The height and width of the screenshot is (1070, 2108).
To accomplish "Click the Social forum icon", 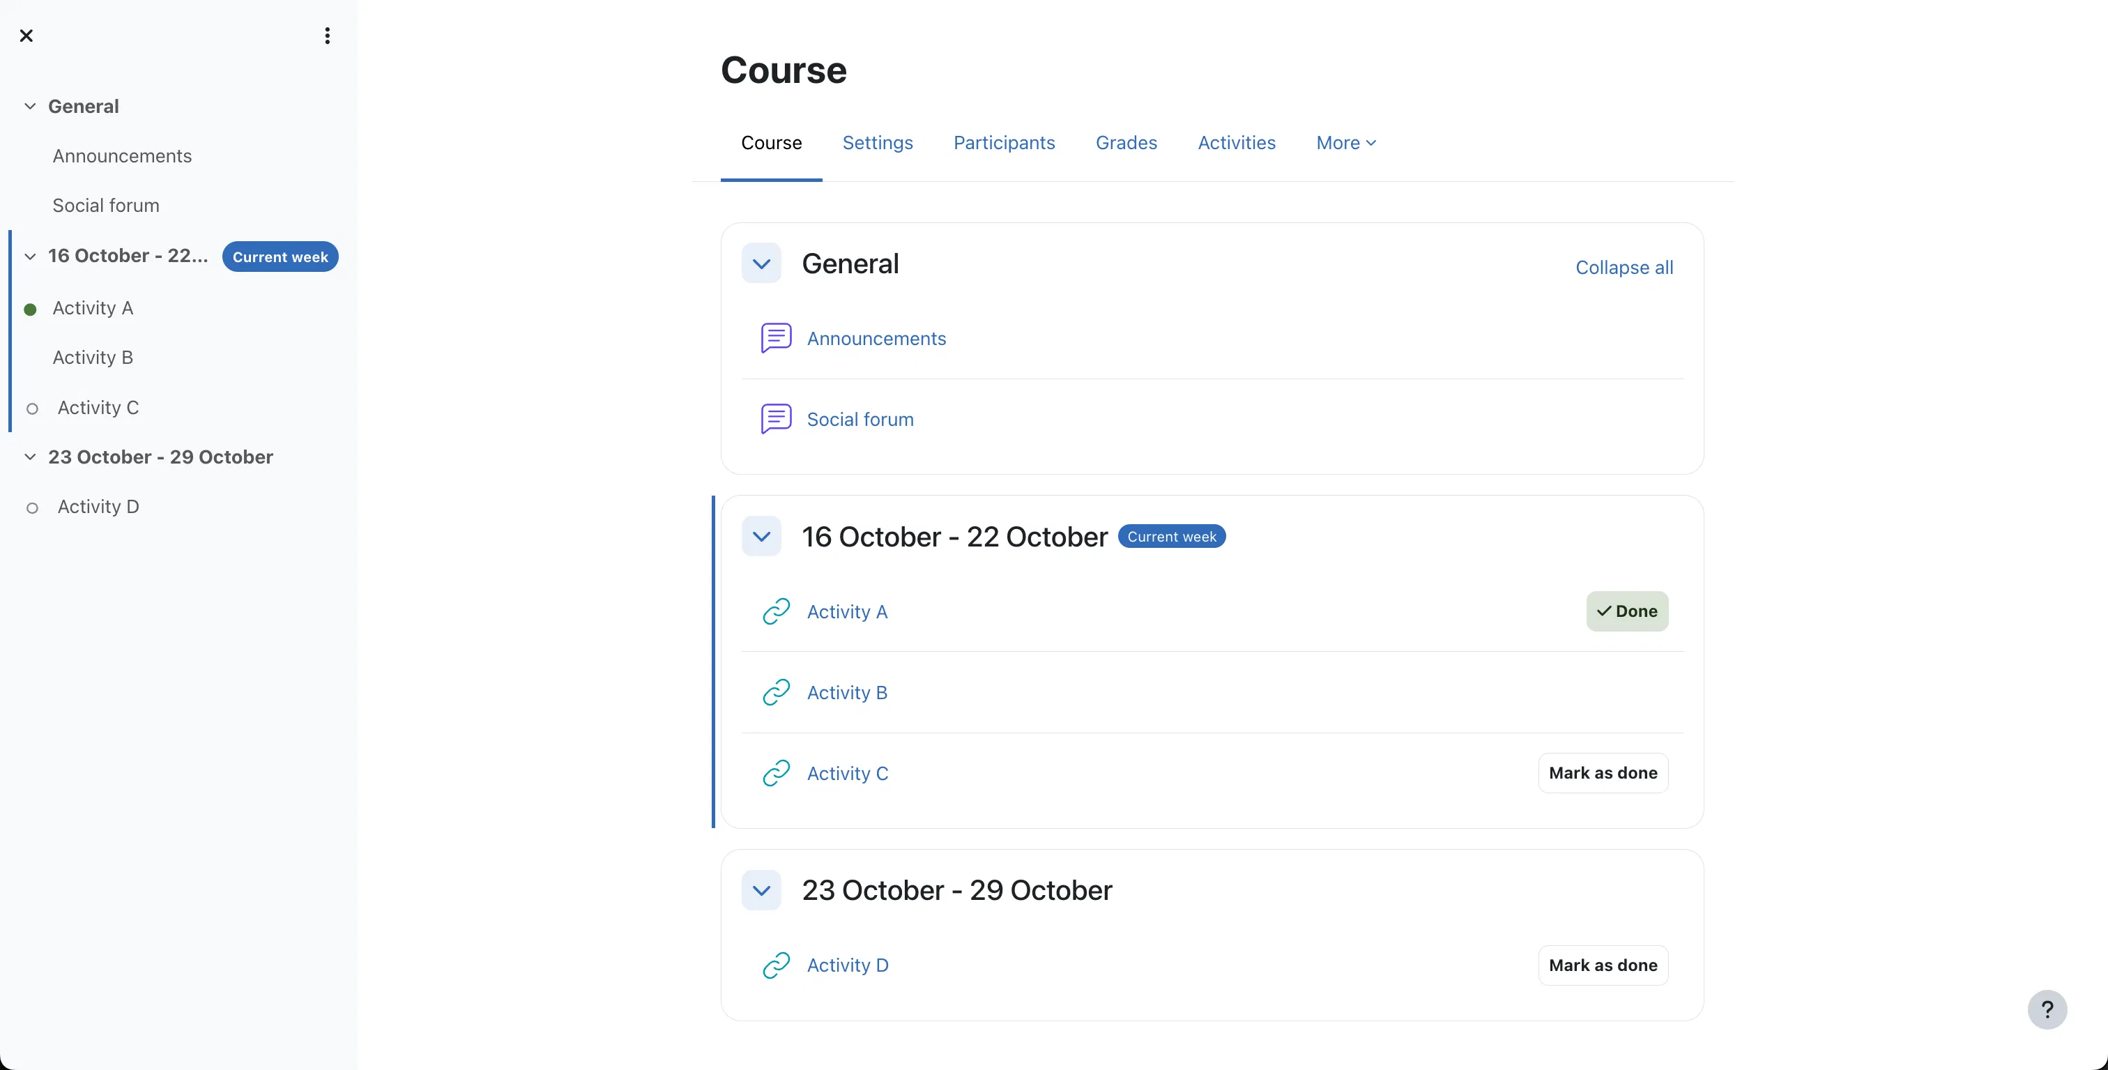I will [776, 419].
